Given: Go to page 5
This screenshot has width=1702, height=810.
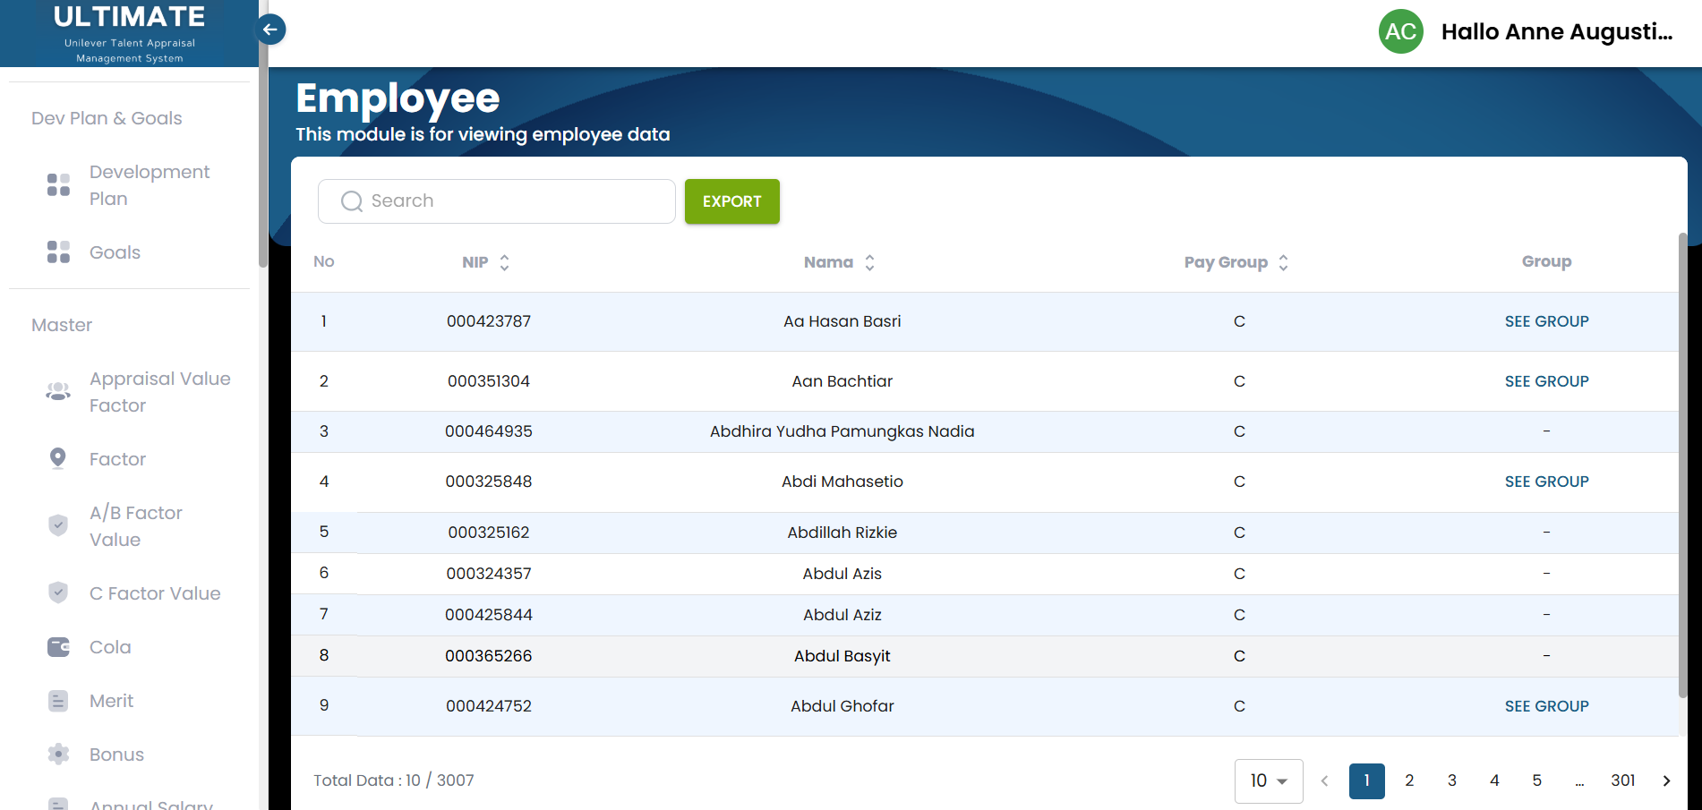Looking at the screenshot, I should 1537,780.
